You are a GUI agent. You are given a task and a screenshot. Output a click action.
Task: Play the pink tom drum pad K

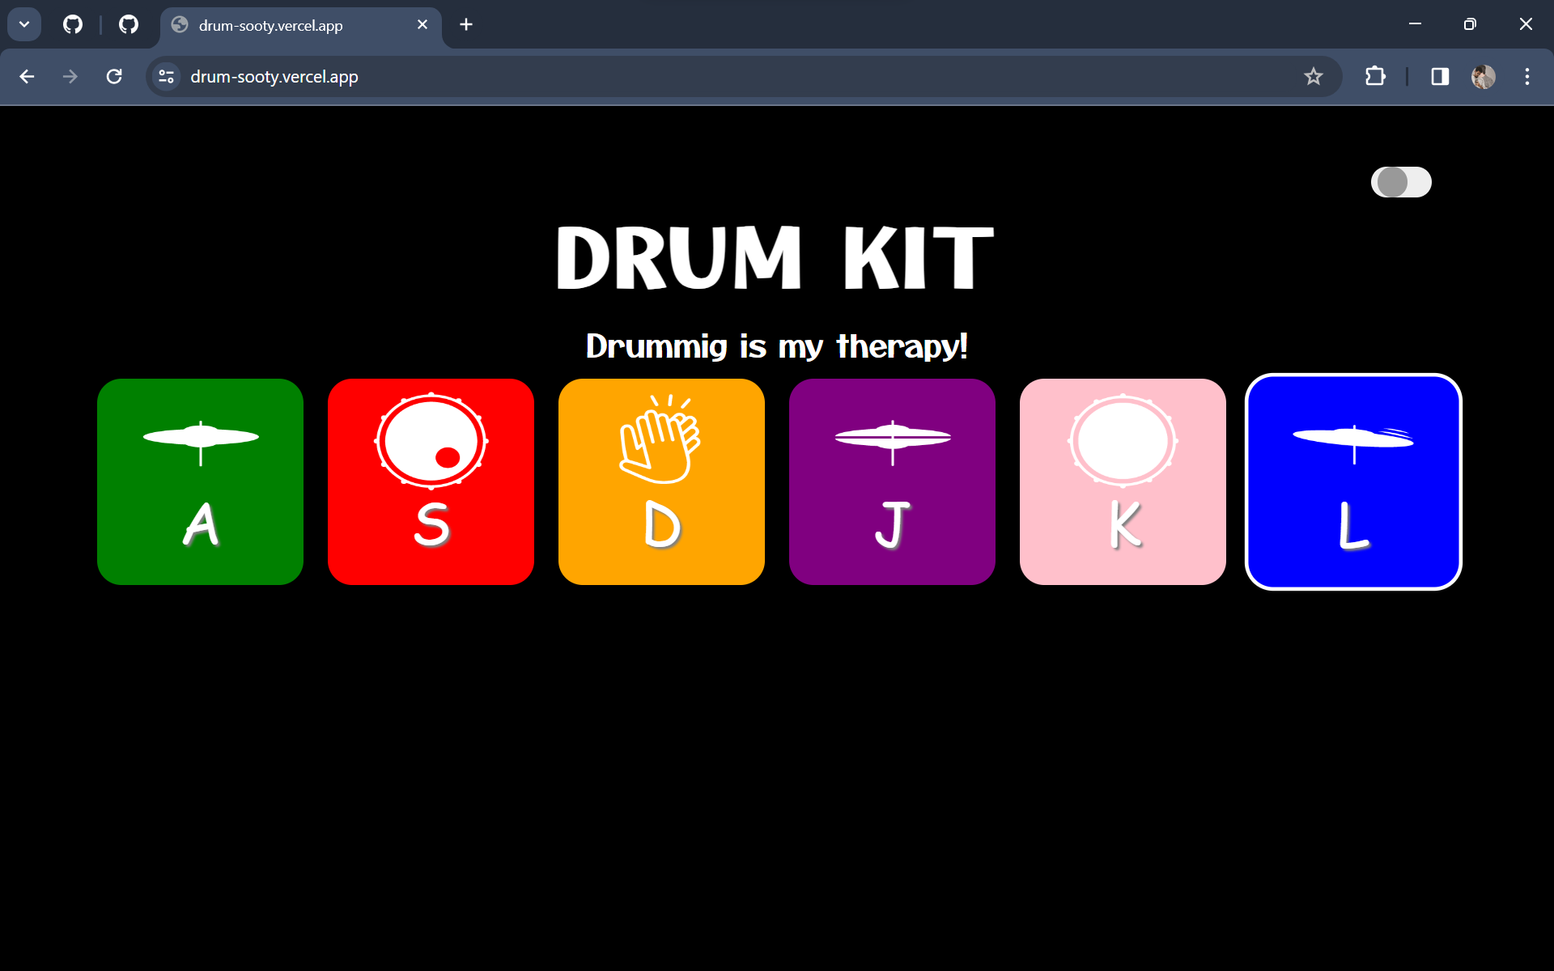tap(1122, 481)
